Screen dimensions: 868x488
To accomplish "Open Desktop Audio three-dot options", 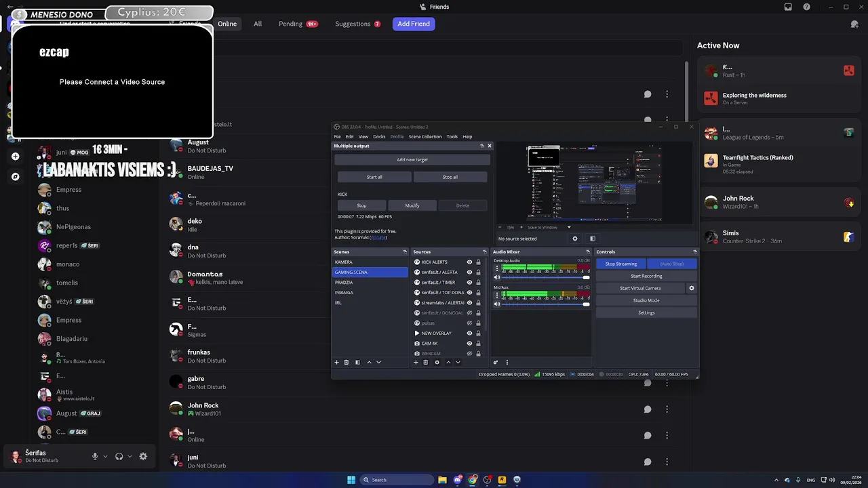I will point(497,268).
